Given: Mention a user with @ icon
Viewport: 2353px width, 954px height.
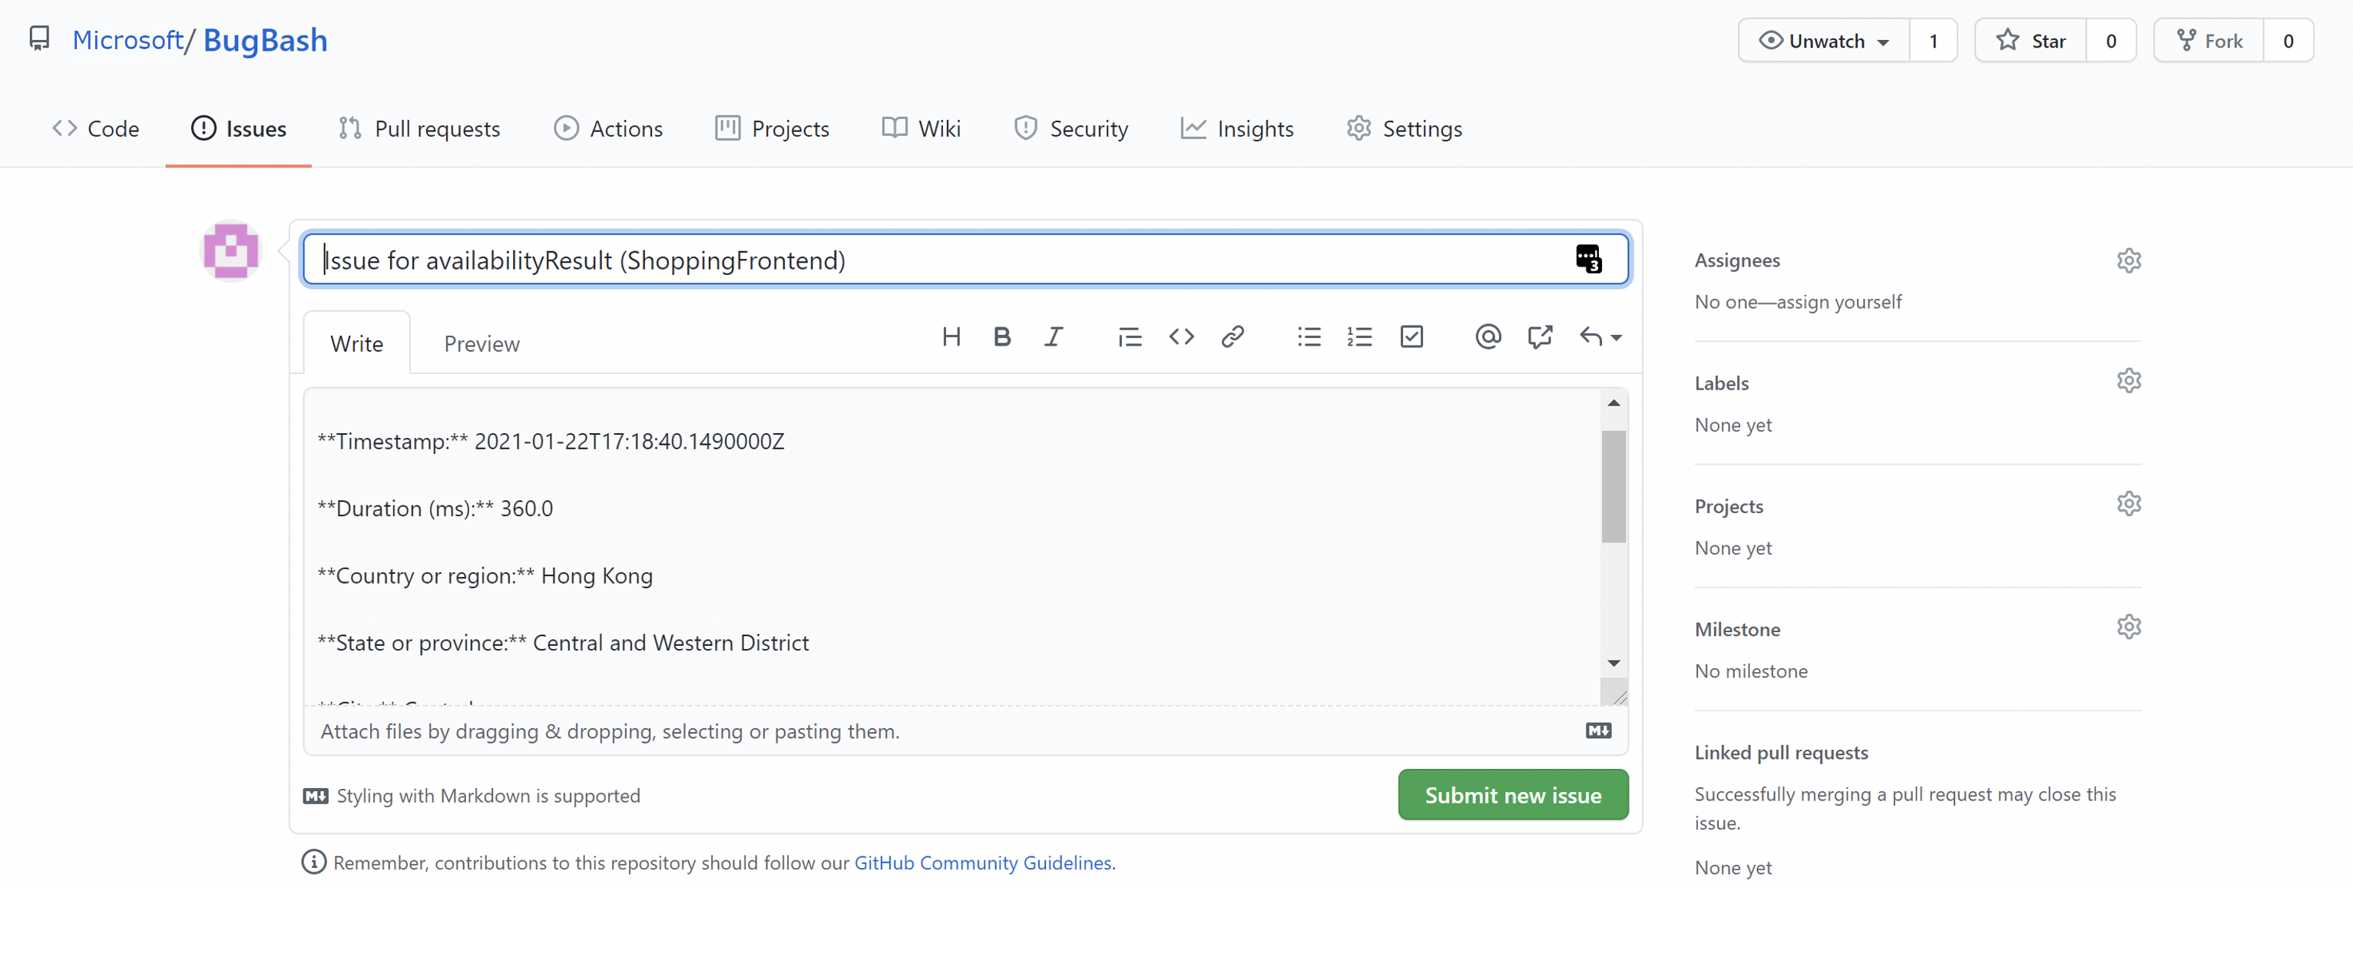Looking at the screenshot, I should click(x=1487, y=337).
